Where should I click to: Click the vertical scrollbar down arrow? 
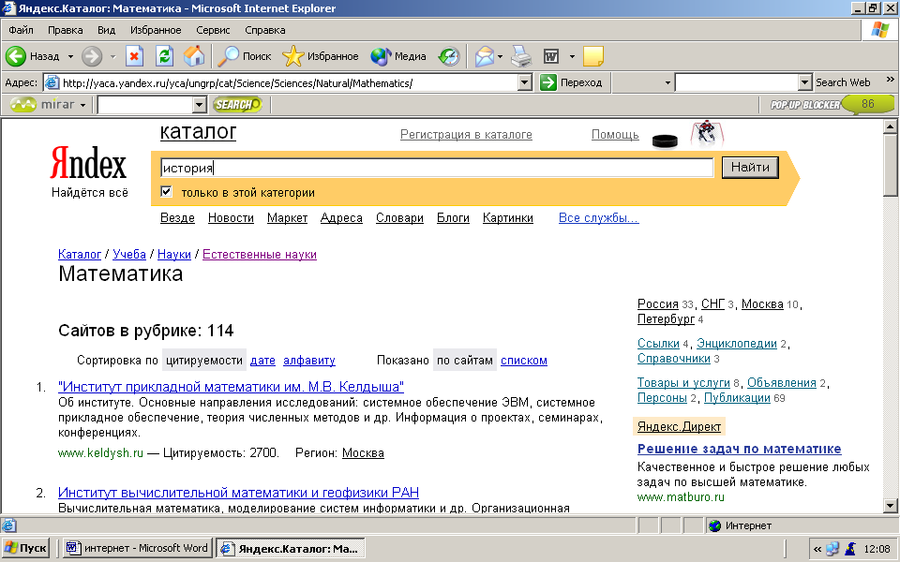coord(891,505)
